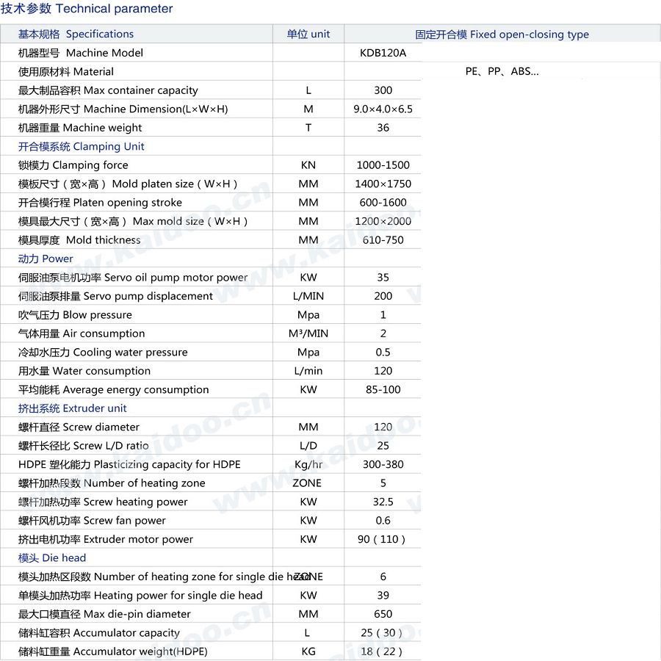
Task: Select the extruder motor value '90 ( 110 )'
Action: tap(381, 539)
